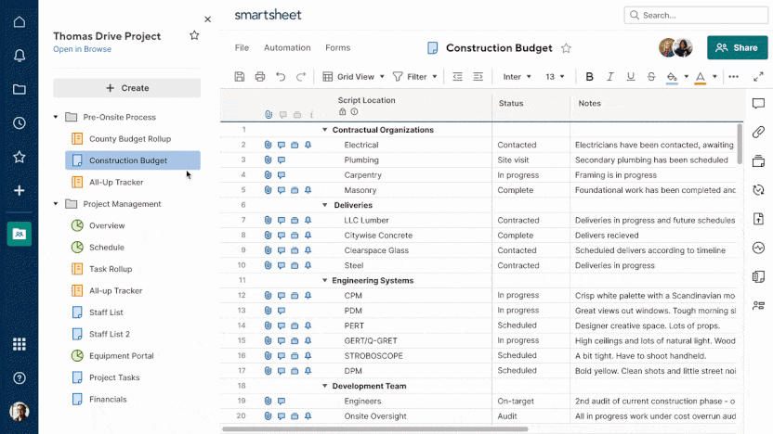
Task: Open Grid View dropdown
Action: tap(353, 76)
